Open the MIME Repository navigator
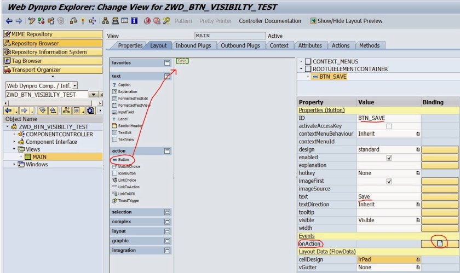Image resolution: width=460 pixels, height=273 pixels. click(53, 34)
